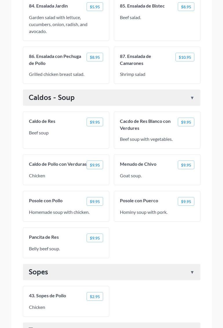The height and width of the screenshot is (328, 223).
Task: Click the Sopes section header title
Action: coord(38,272)
